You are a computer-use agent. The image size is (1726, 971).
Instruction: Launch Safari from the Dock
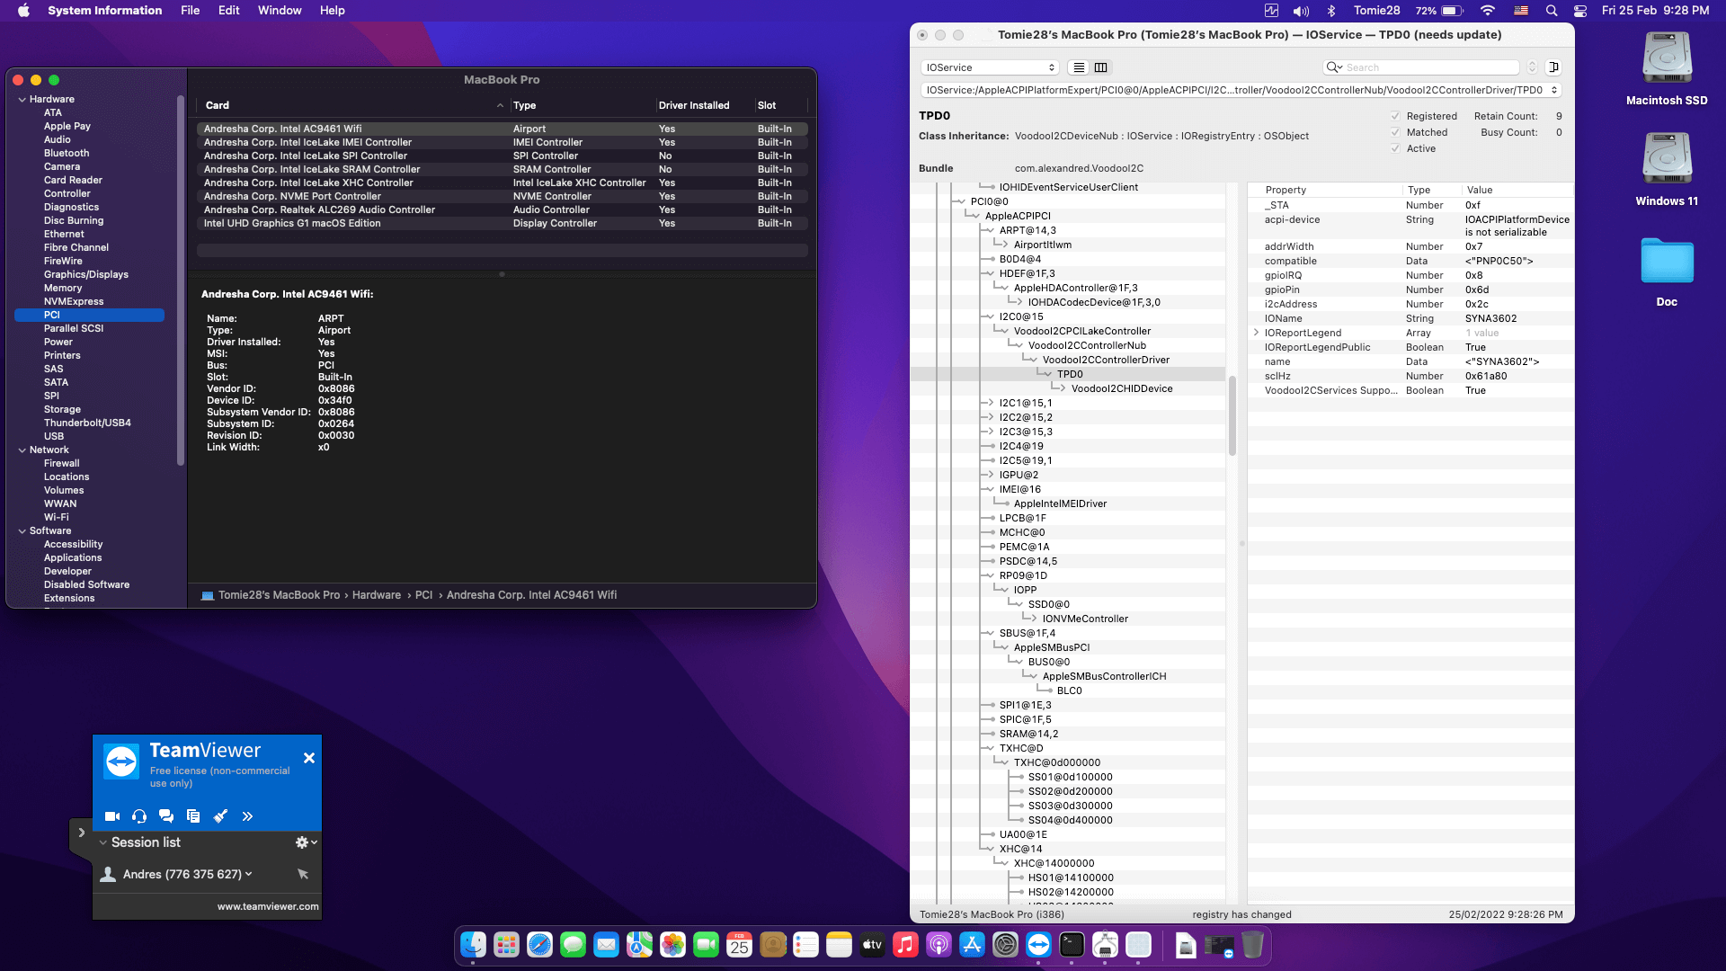(539, 945)
